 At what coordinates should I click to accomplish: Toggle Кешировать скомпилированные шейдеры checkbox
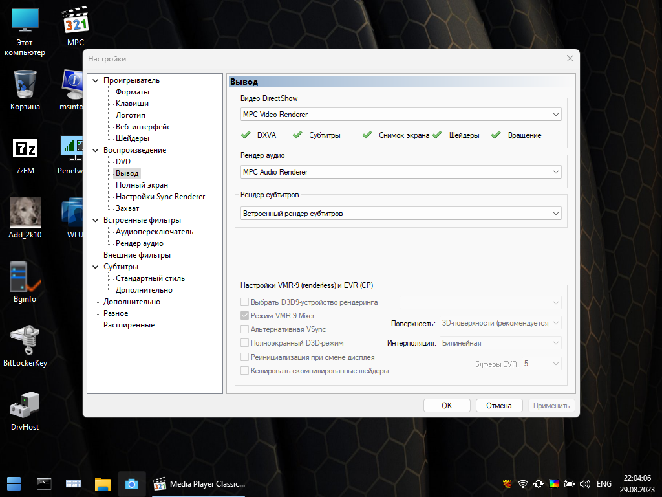click(244, 371)
